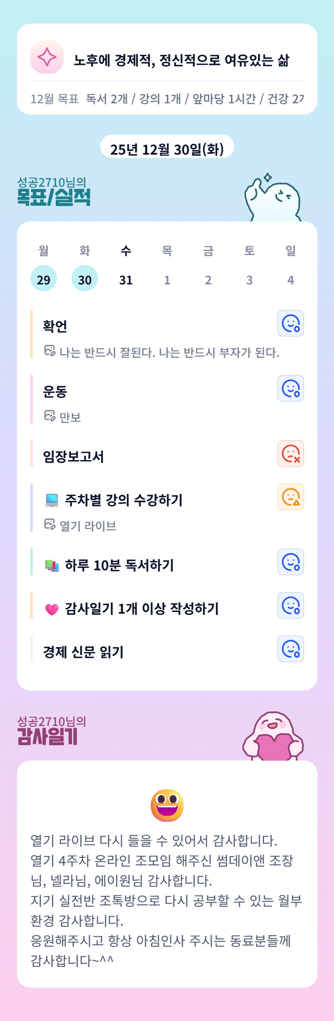The height and width of the screenshot is (1021, 334).
Task: Open the 경제 신문 읽기 goal item
Action: pos(83,652)
